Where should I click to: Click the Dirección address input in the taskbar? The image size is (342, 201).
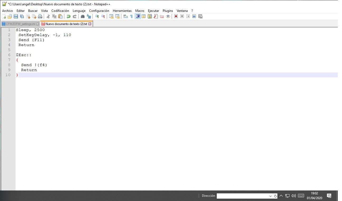coord(242,196)
